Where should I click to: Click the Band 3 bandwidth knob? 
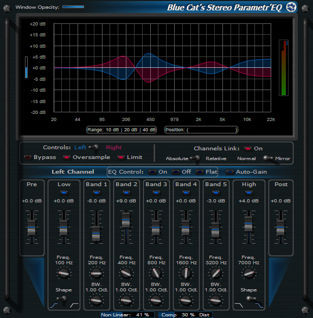156,301
